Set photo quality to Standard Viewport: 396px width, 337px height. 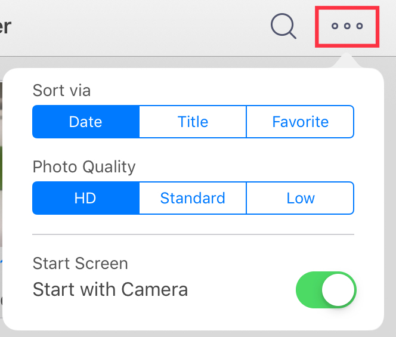(x=193, y=198)
